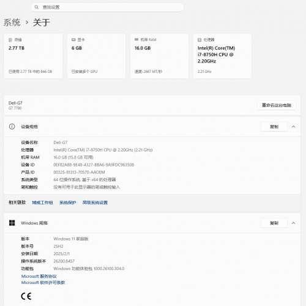This screenshot has height=306, width=306.
Task: Select the Windows 11 edition value
Action: click(x=71, y=239)
